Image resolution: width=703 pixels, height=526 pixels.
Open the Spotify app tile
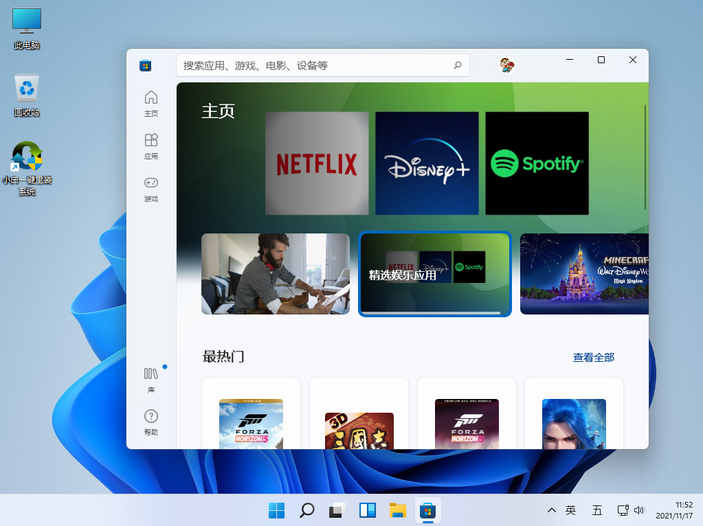pyautogui.click(x=537, y=163)
